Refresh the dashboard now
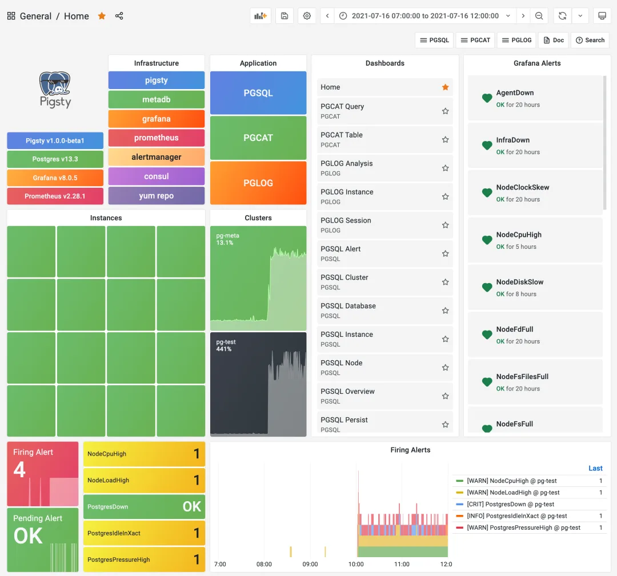The height and width of the screenshot is (576, 617). click(x=563, y=16)
